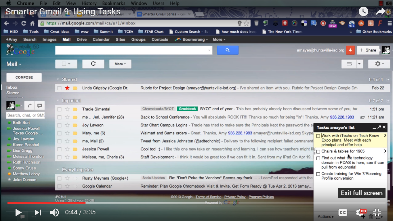Refresh the Gmail inbox
This screenshot has height=221, width=393.
pos(93,64)
